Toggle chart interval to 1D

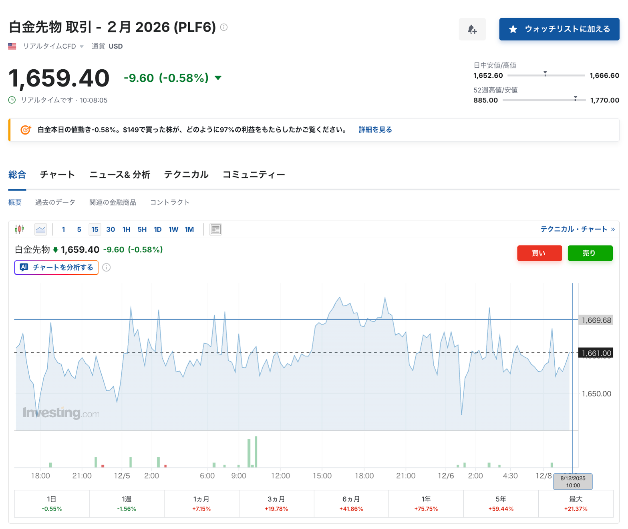(157, 229)
